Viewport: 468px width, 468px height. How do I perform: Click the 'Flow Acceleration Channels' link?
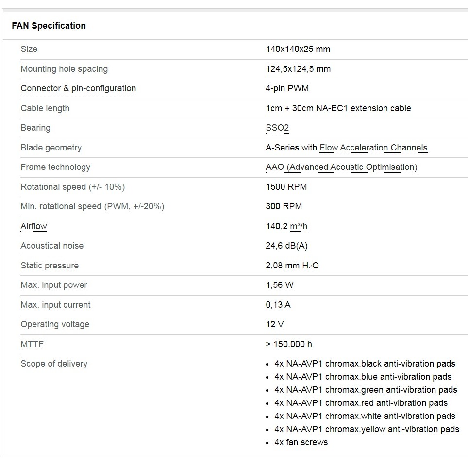tap(373, 148)
